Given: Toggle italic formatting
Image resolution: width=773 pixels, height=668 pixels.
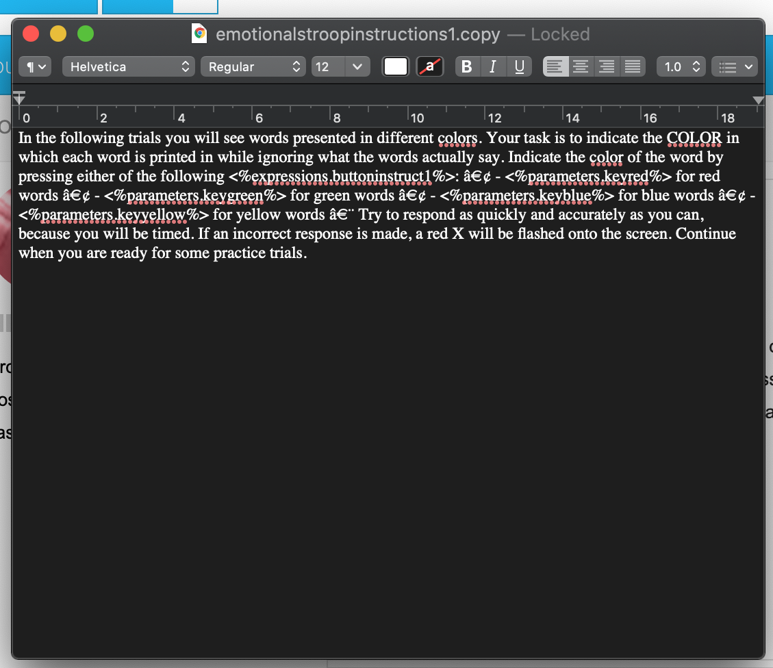Looking at the screenshot, I should [x=492, y=66].
